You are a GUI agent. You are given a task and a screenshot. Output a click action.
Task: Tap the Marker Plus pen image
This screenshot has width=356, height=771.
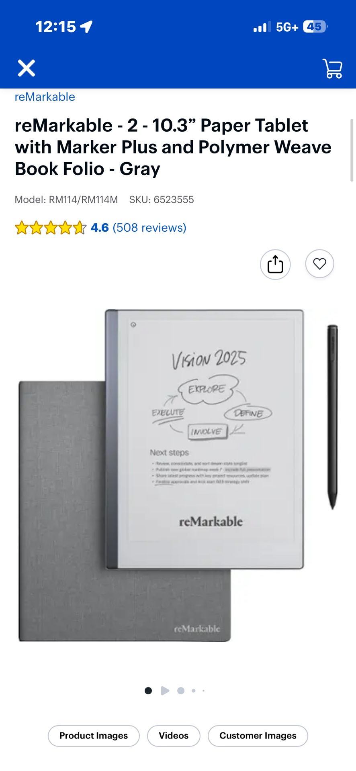332,417
